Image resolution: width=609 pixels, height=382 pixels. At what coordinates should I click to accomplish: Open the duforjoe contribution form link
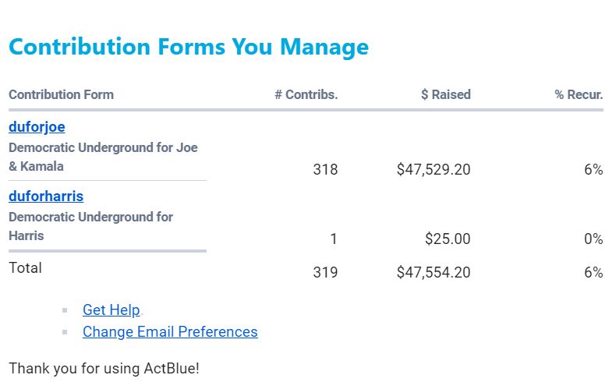pyautogui.click(x=37, y=126)
